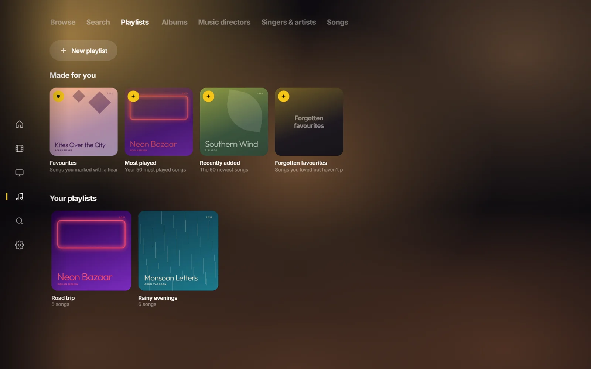Click the 'Your playlists' heading
Image resolution: width=591 pixels, height=369 pixels.
73,199
